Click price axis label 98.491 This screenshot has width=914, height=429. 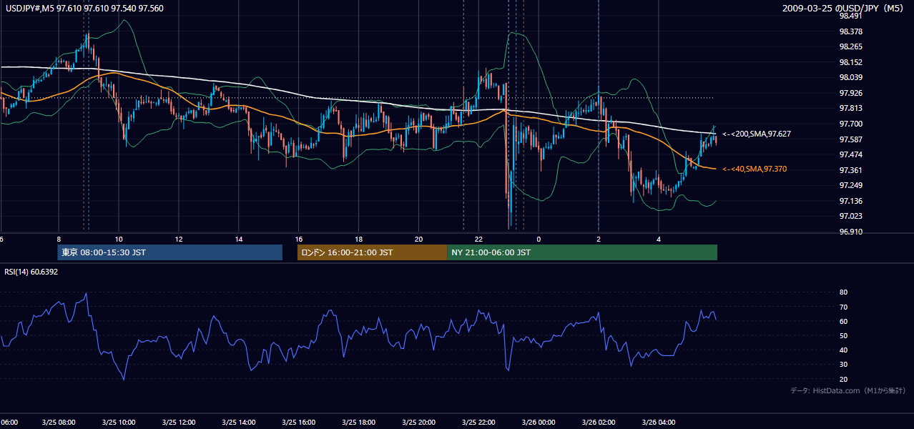pyautogui.click(x=850, y=16)
